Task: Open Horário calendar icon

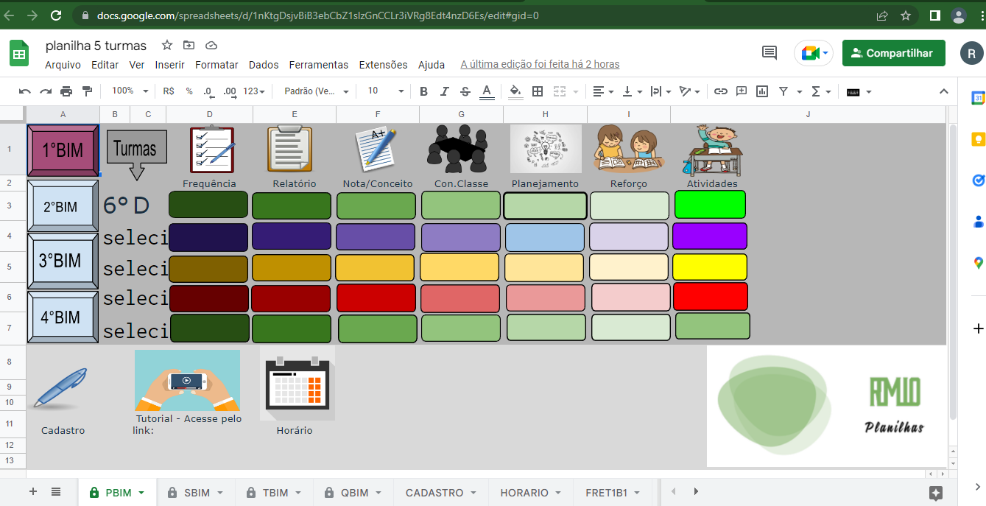Action: click(x=295, y=384)
